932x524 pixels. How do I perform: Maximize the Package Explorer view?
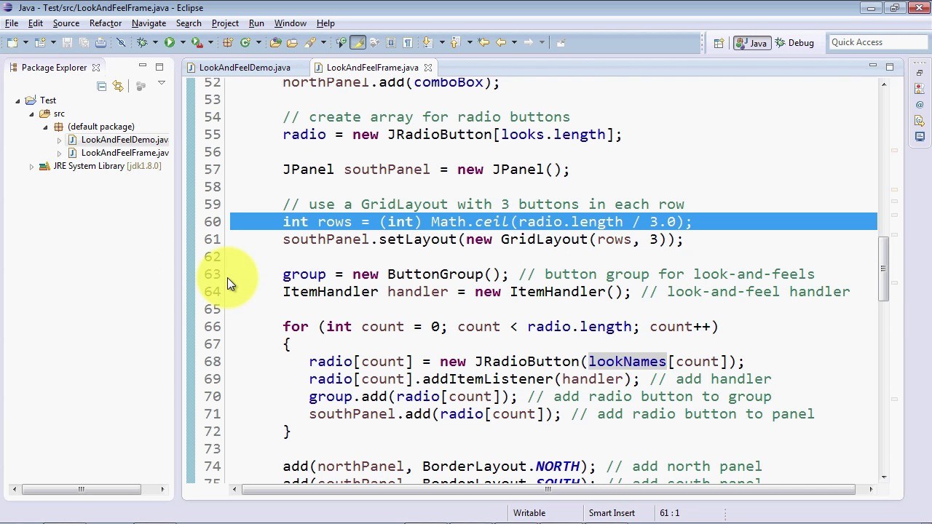point(159,67)
